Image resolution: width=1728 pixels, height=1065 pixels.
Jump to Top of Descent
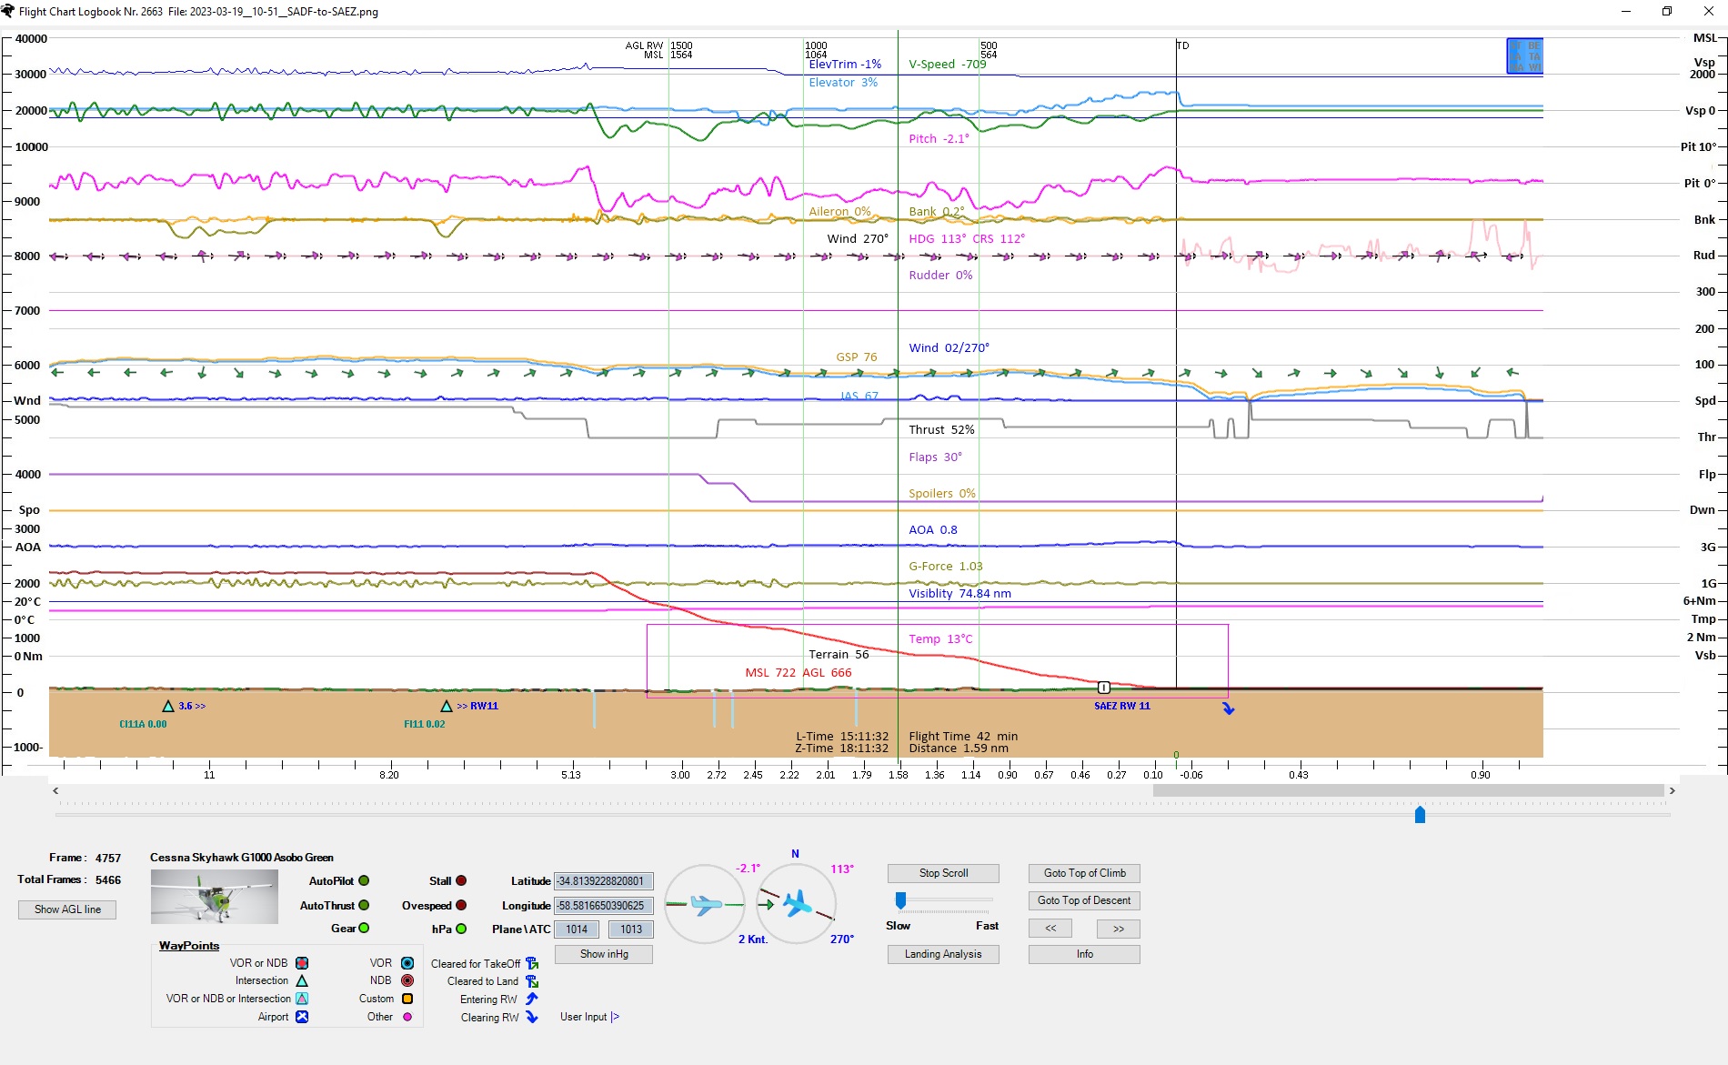coord(1084,900)
